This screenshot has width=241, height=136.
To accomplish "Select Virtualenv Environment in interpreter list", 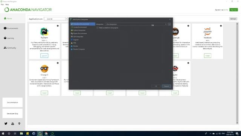I will (x=82, y=24).
